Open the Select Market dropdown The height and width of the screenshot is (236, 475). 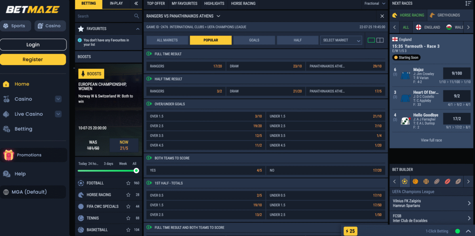341,40
